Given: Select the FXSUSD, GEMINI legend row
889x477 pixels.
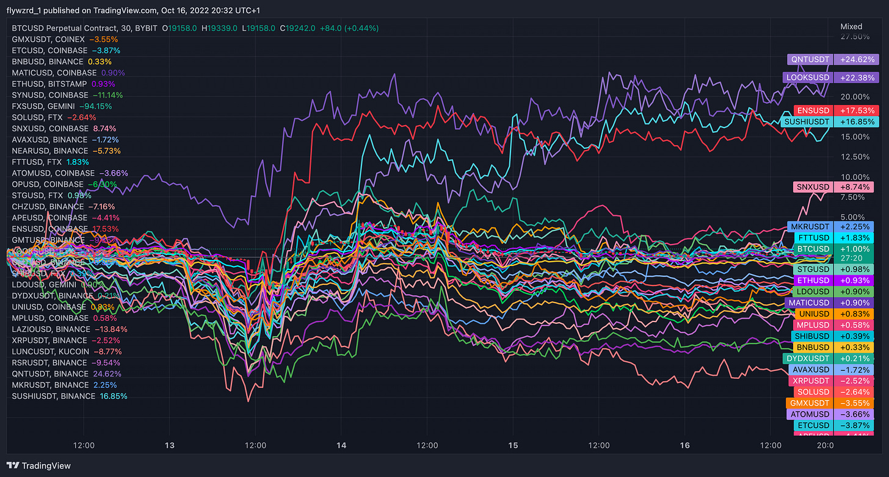Looking at the screenshot, I should [62, 106].
